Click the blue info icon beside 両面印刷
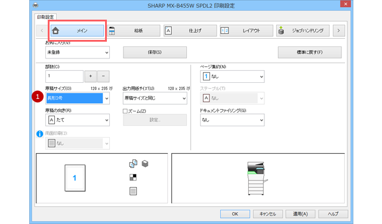Image resolution: width=382 pixels, height=224 pixels. [x=39, y=134]
